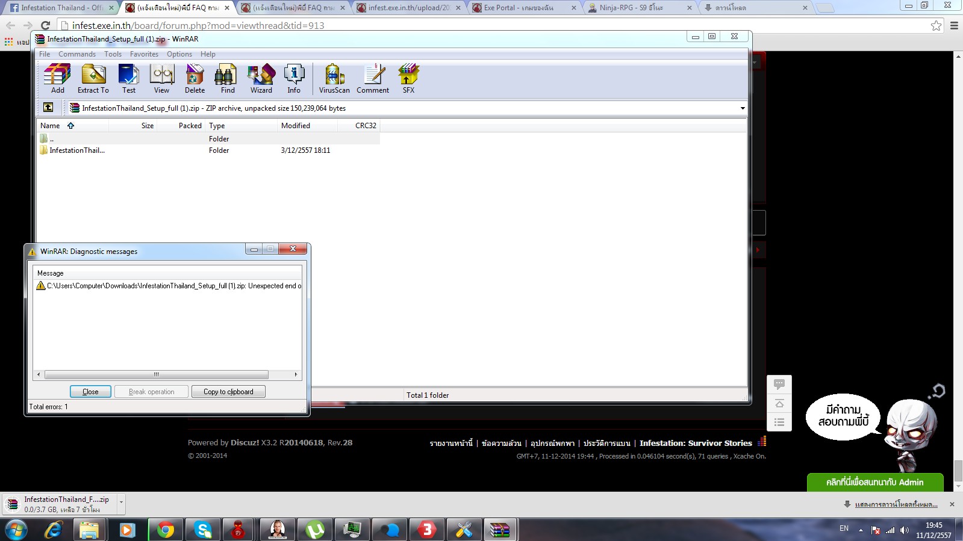Image resolution: width=963 pixels, height=541 pixels.
Task: Expand the archive path dropdown
Action: (x=742, y=108)
